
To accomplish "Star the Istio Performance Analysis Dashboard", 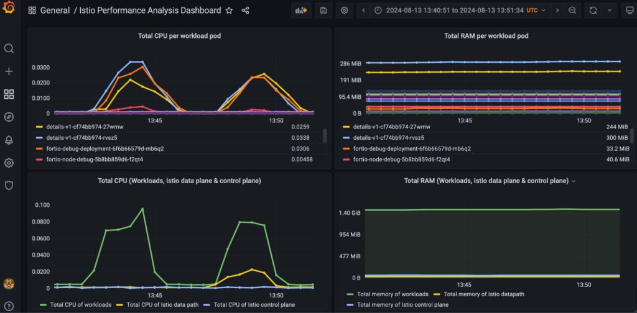I will pyautogui.click(x=229, y=11).
